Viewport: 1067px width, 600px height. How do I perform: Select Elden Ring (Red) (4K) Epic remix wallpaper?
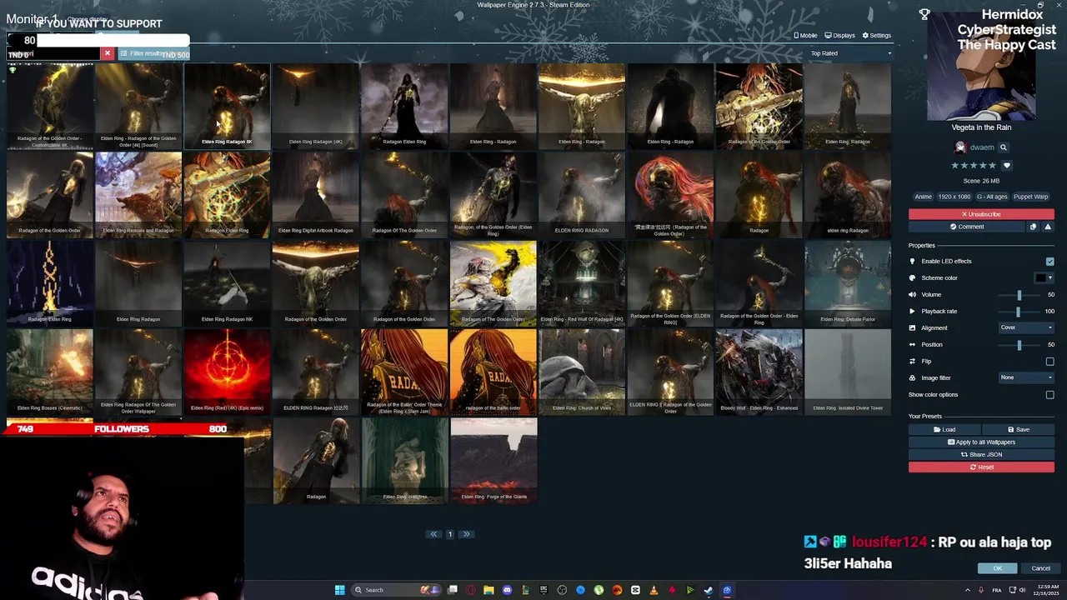tap(227, 372)
